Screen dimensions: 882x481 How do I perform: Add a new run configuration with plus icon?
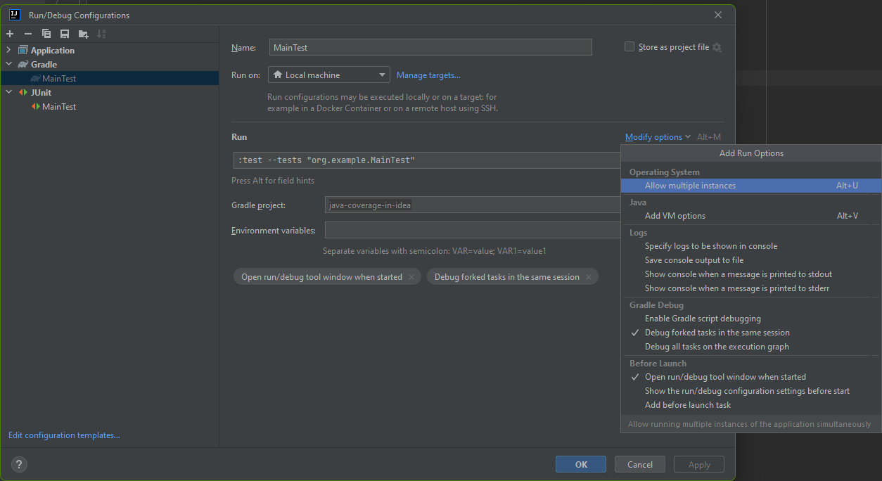[x=10, y=33]
